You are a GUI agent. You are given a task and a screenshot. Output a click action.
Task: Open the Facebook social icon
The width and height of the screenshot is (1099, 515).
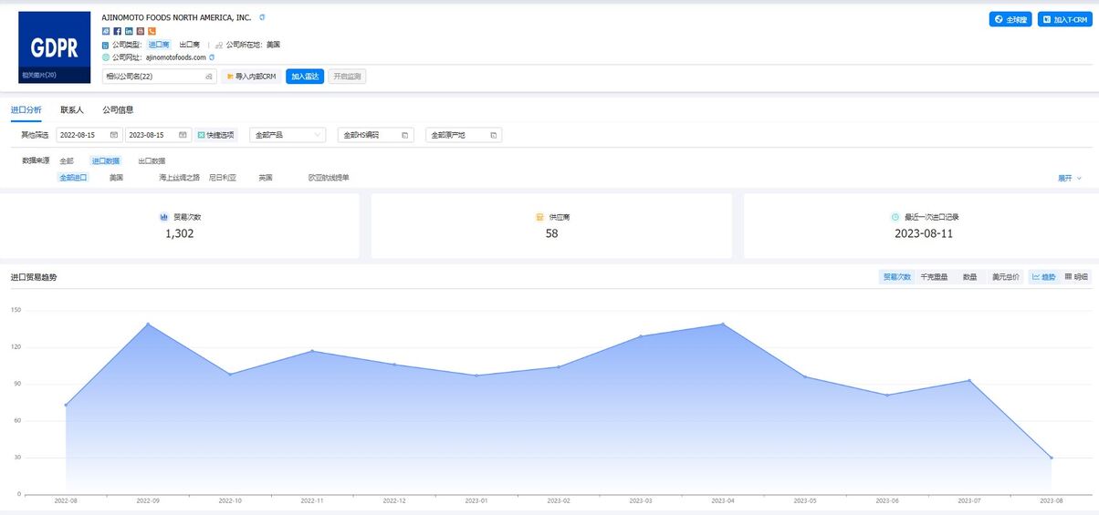[117, 31]
